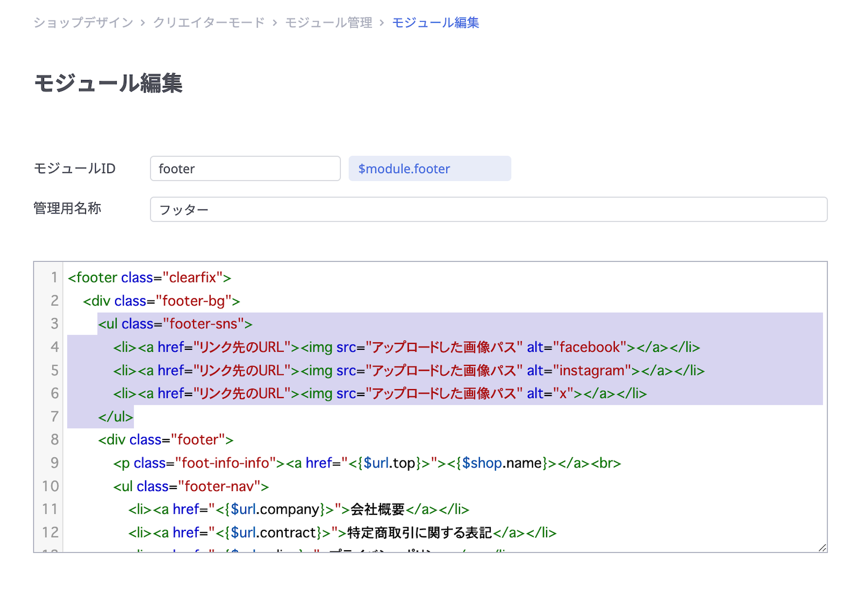Click line number 12 in the gutter
This screenshot has width=860, height=590.
(51, 533)
